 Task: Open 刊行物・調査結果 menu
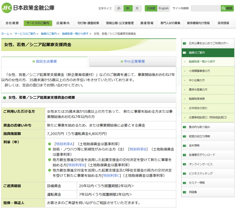click(88, 23)
